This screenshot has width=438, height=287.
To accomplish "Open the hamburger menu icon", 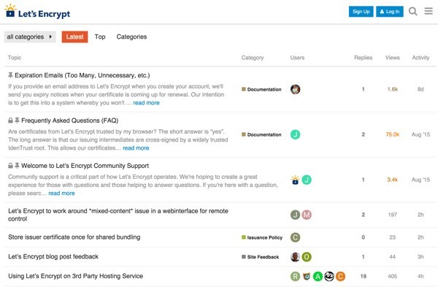I will [429, 11].
